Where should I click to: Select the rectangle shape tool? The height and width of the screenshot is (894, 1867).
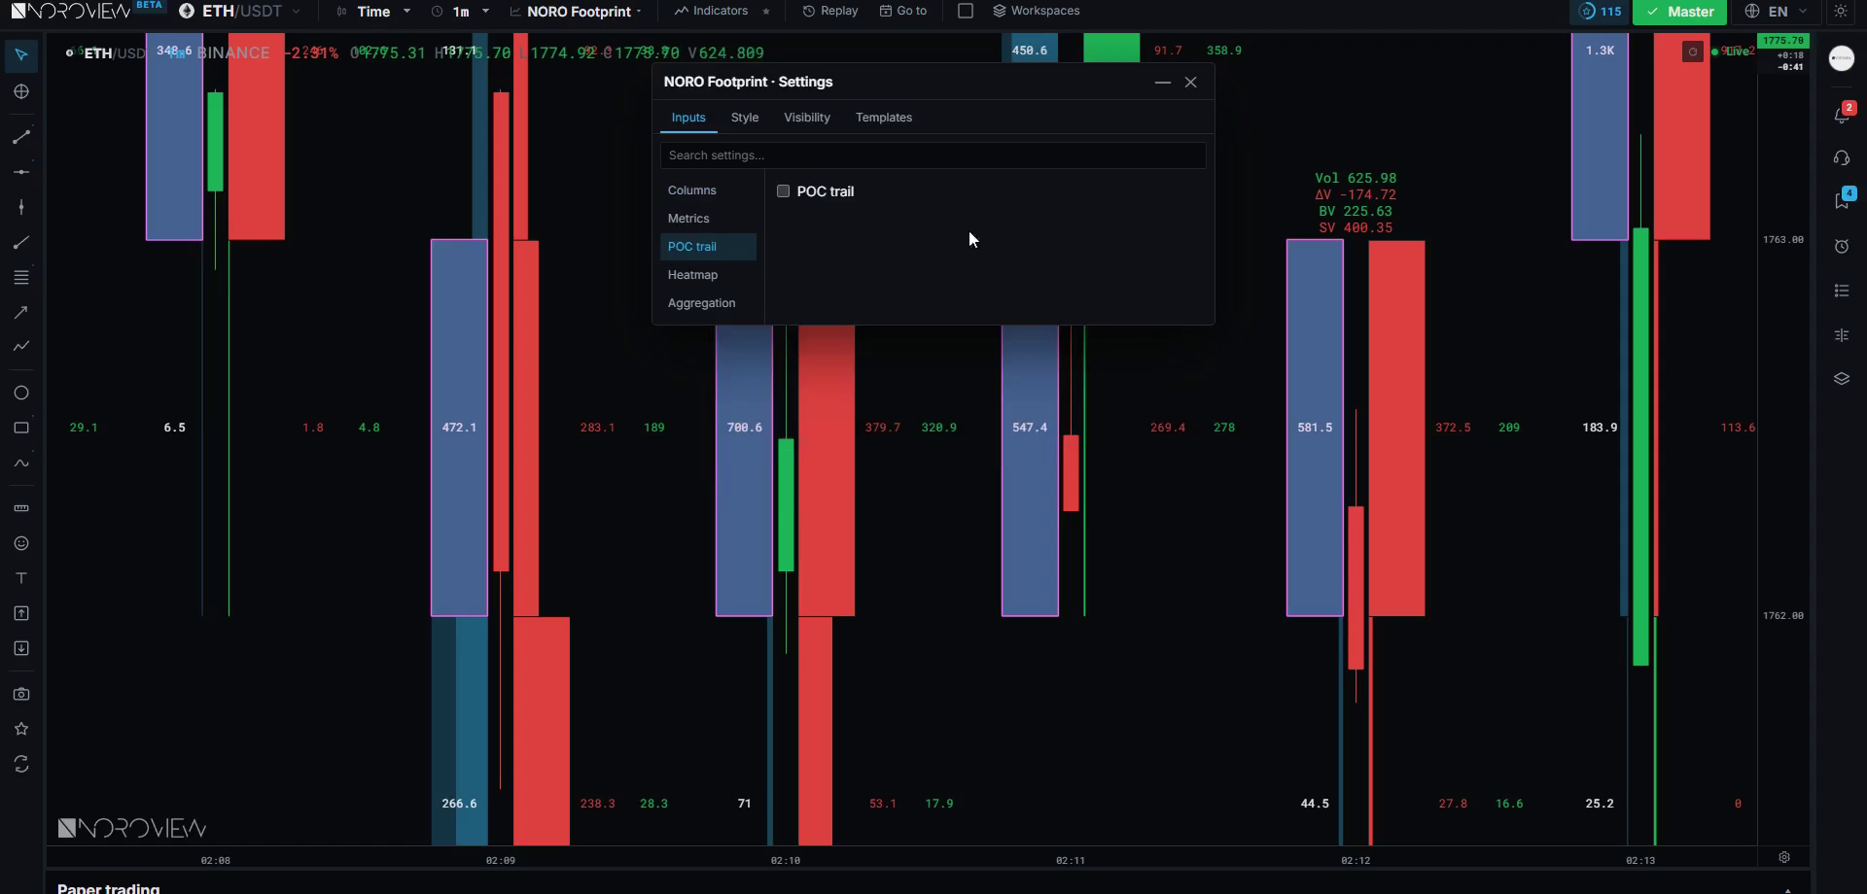(x=21, y=428)
